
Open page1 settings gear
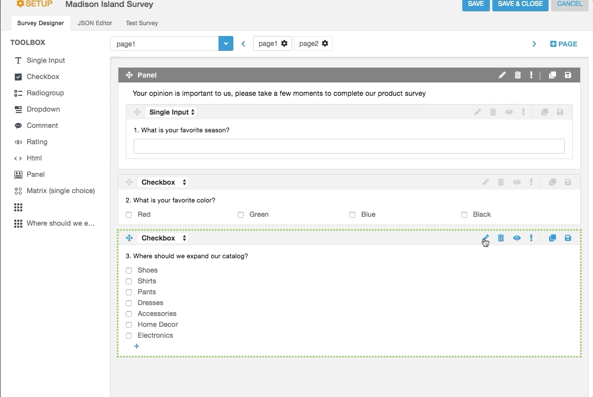point(284,43)
